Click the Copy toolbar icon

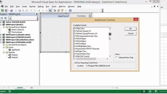19,10
